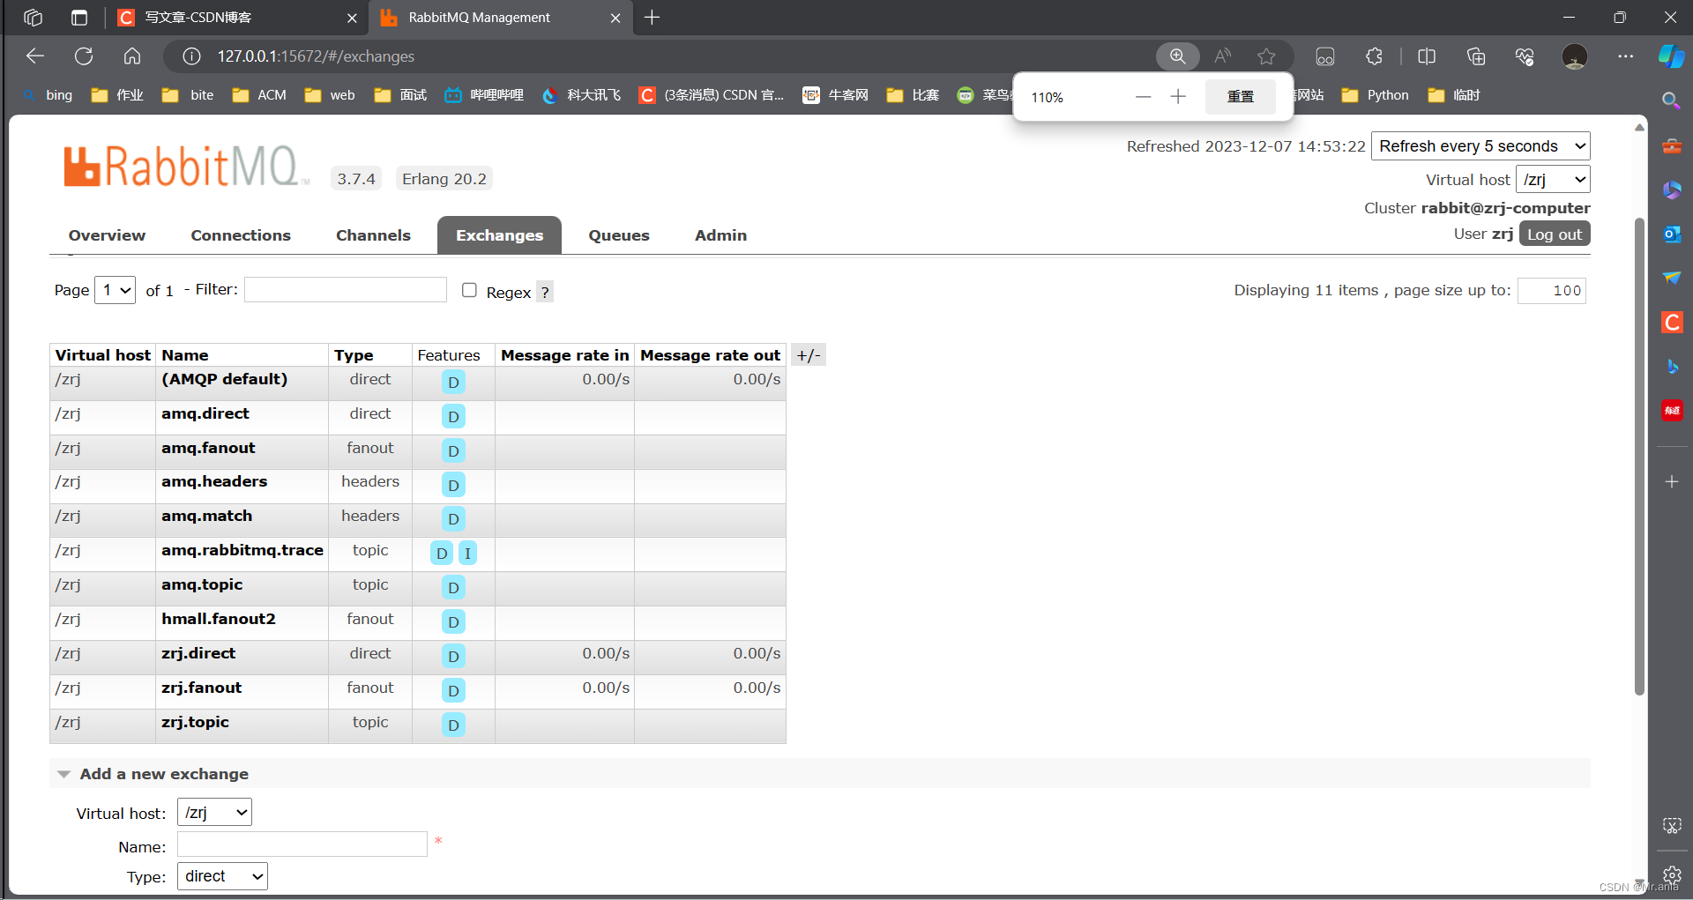Click the site information icon in address bar
This screenshot has width=1693, height=900.
191,56
